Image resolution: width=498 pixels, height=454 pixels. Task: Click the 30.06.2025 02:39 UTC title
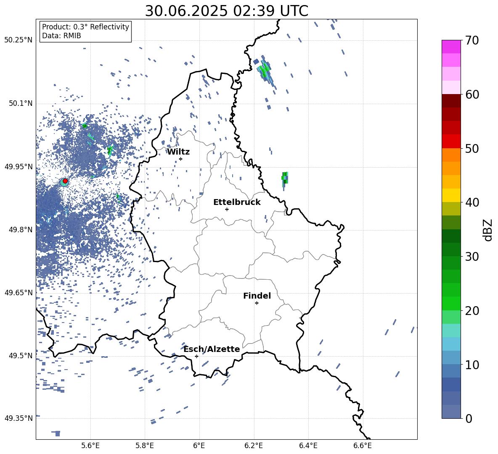pyautogui.click(x=227, y=11)
